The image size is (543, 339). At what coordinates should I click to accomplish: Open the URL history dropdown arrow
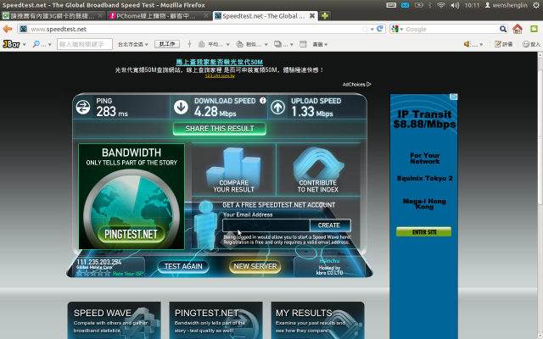click(x=372, y=30)
